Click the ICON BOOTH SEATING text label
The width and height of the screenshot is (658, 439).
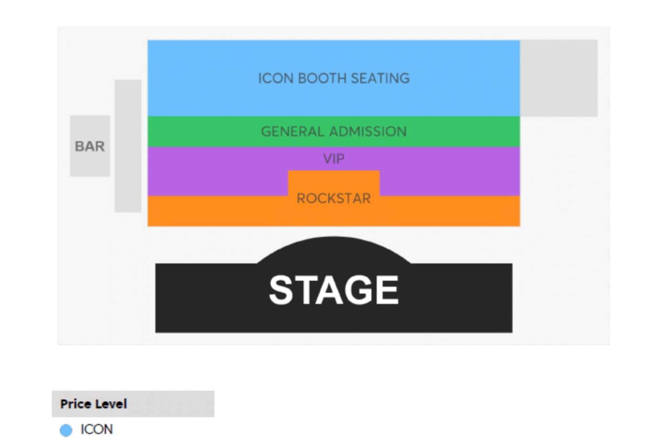pyautogui.click(x=333, y=78)
